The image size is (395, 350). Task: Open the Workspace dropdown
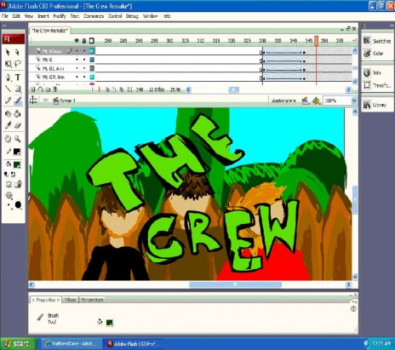pos(283,100)
